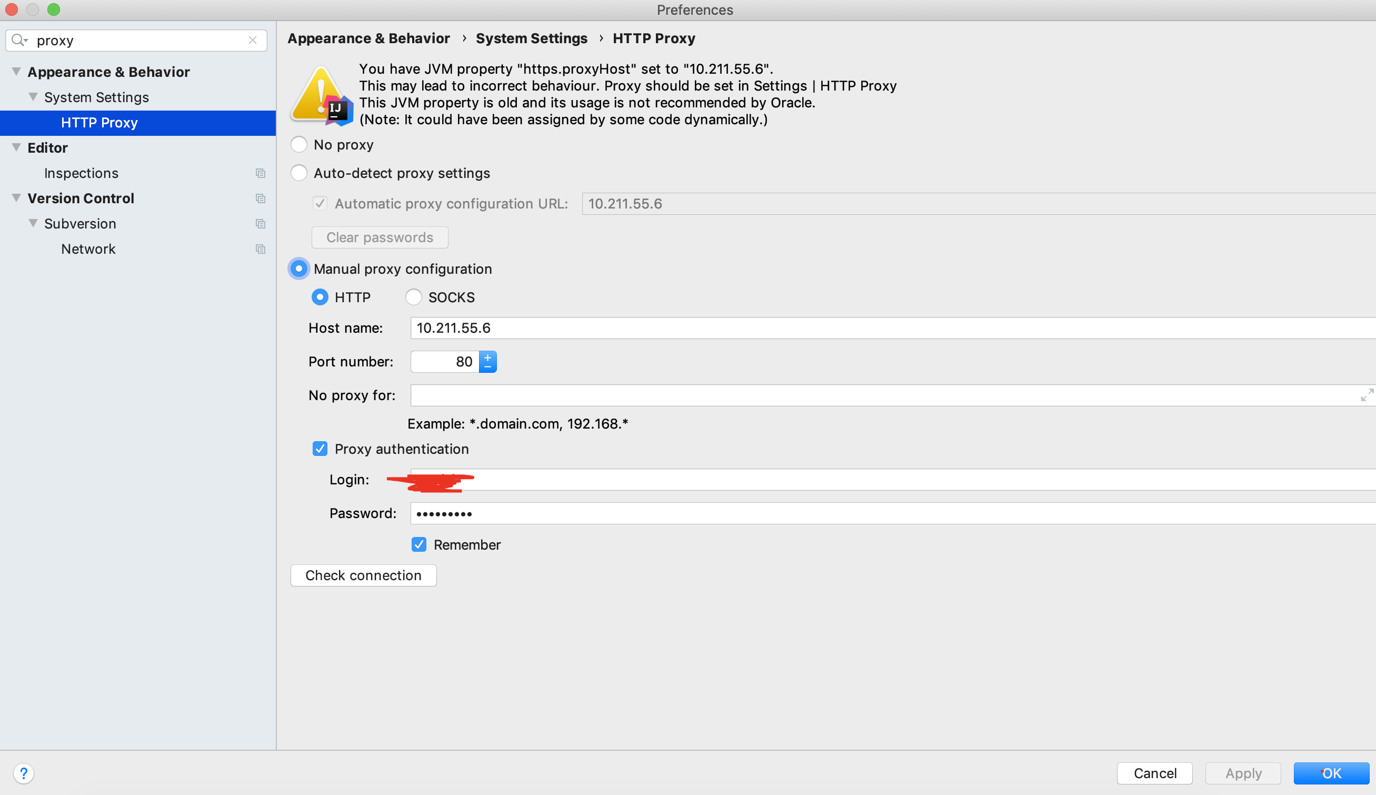1376x795 pixels.
Task: Uncheck the Proxy authentication checkbox
Action: 320,449
